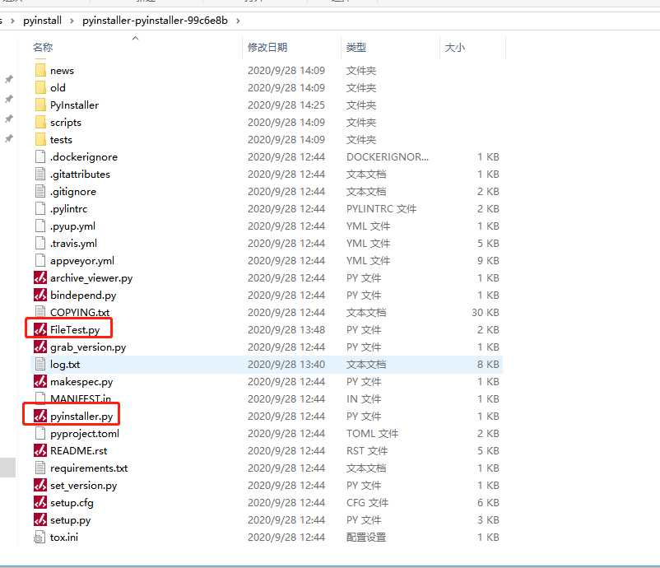Sort files by 大小 column header

point(455,48)
